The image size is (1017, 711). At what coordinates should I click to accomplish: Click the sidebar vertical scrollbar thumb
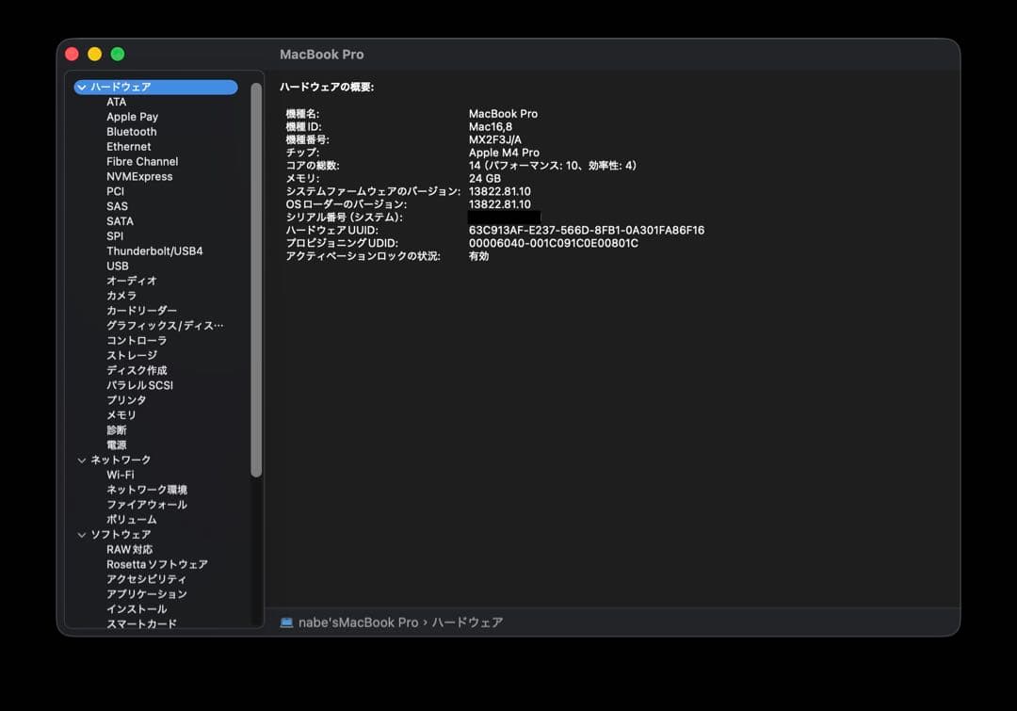click(256, 281)
